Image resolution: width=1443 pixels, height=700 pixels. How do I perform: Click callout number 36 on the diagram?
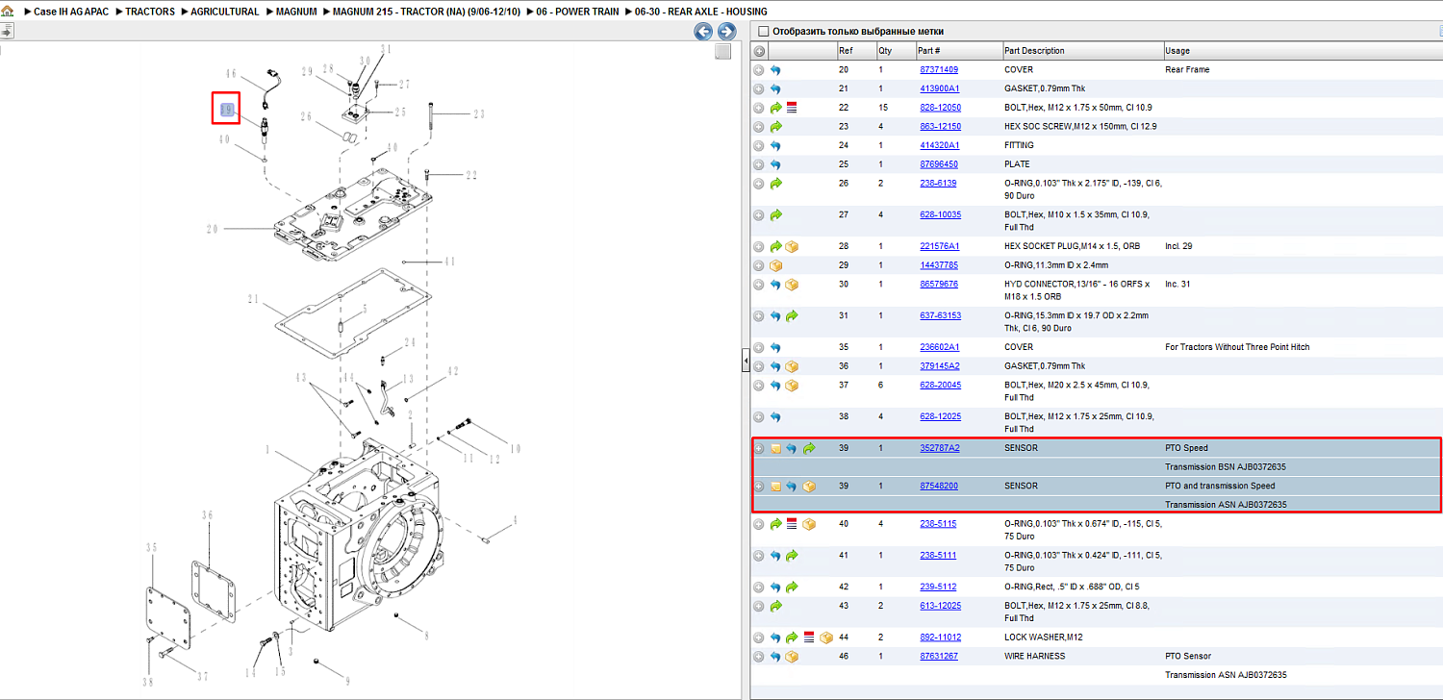(206, 515)
